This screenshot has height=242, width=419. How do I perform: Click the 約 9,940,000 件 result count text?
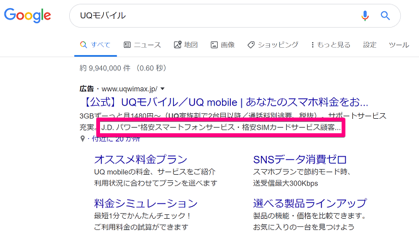pos(105,68)
